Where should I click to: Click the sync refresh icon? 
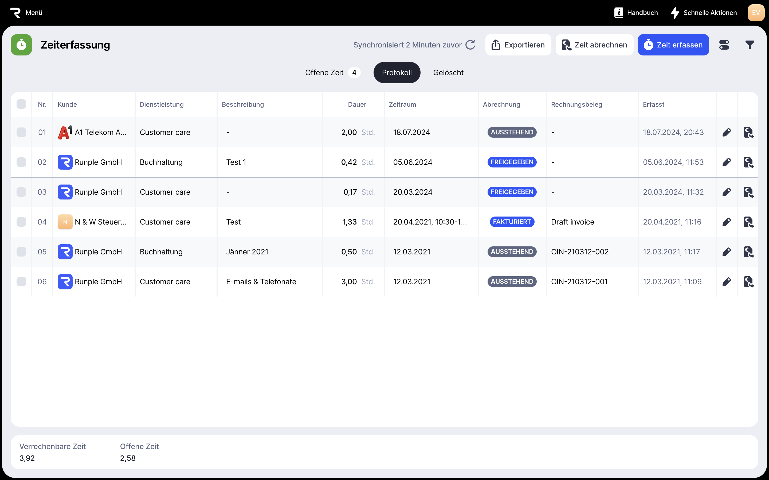tap(470, 45)
